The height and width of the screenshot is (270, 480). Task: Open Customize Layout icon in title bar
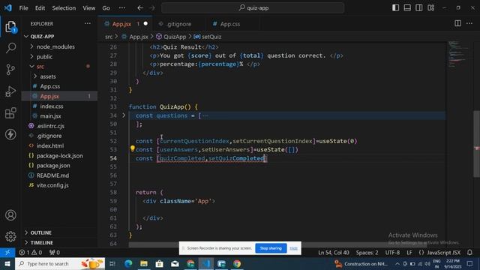coord(431,7)
